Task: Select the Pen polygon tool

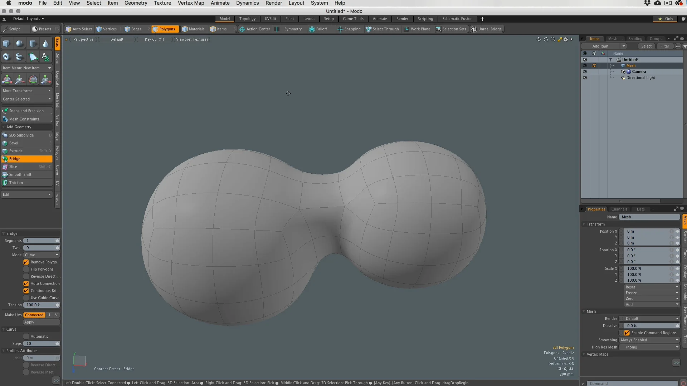Action: (x=33, y=56)
